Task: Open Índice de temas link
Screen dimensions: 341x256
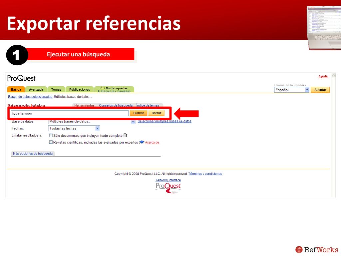Action: [148, 105]
